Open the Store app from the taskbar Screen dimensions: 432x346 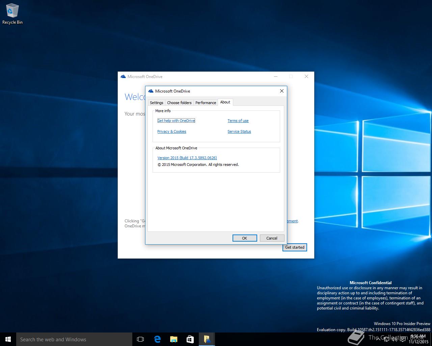pyautogui.click(x=190, y=339)
